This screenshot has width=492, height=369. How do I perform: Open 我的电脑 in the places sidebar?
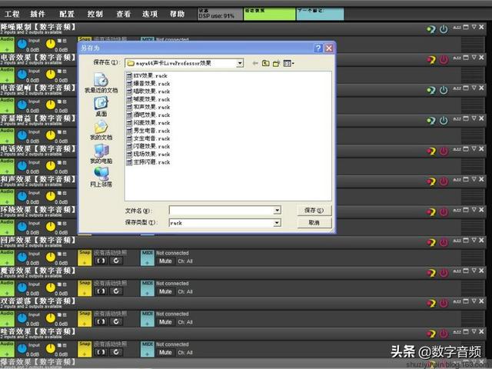[x=101, y=154]
